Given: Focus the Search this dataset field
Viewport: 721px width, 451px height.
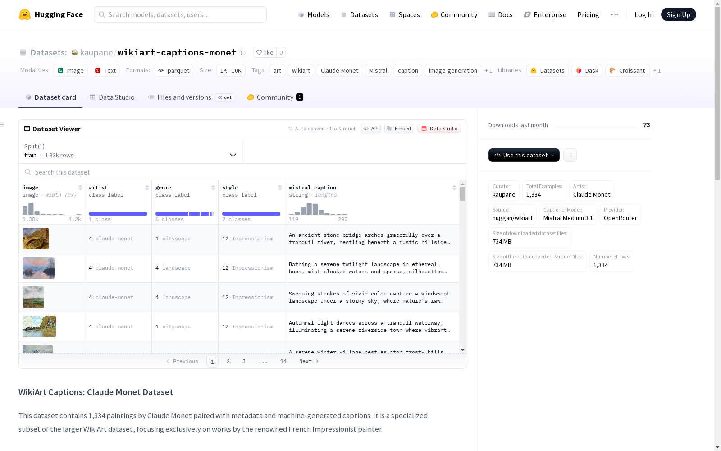Looking at the screenshot, I should [x=242, y=172].
